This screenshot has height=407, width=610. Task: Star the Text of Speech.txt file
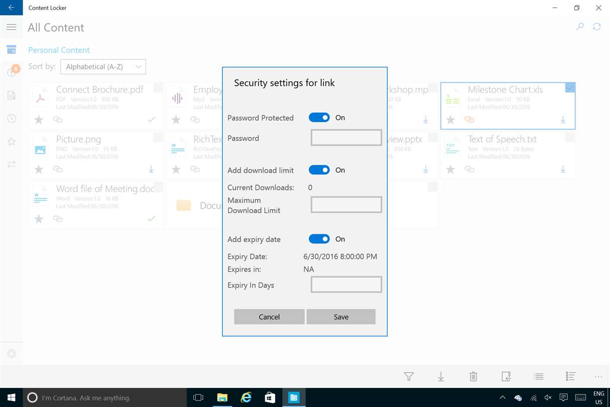tap(450, 169)
